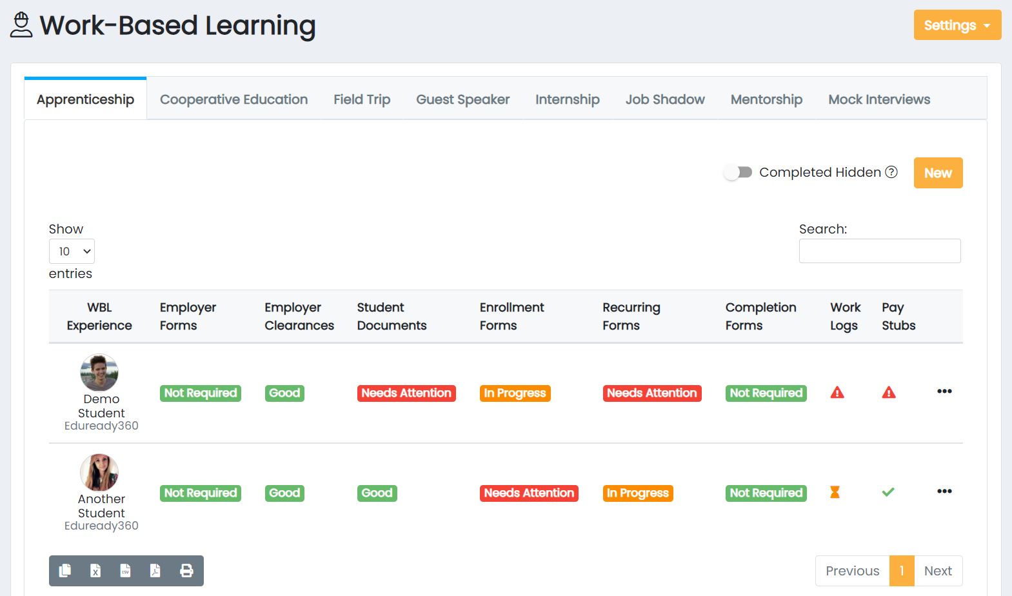Print the apprenticeship table
This screenshot has height=596, width=1012.
pos(186,571)
